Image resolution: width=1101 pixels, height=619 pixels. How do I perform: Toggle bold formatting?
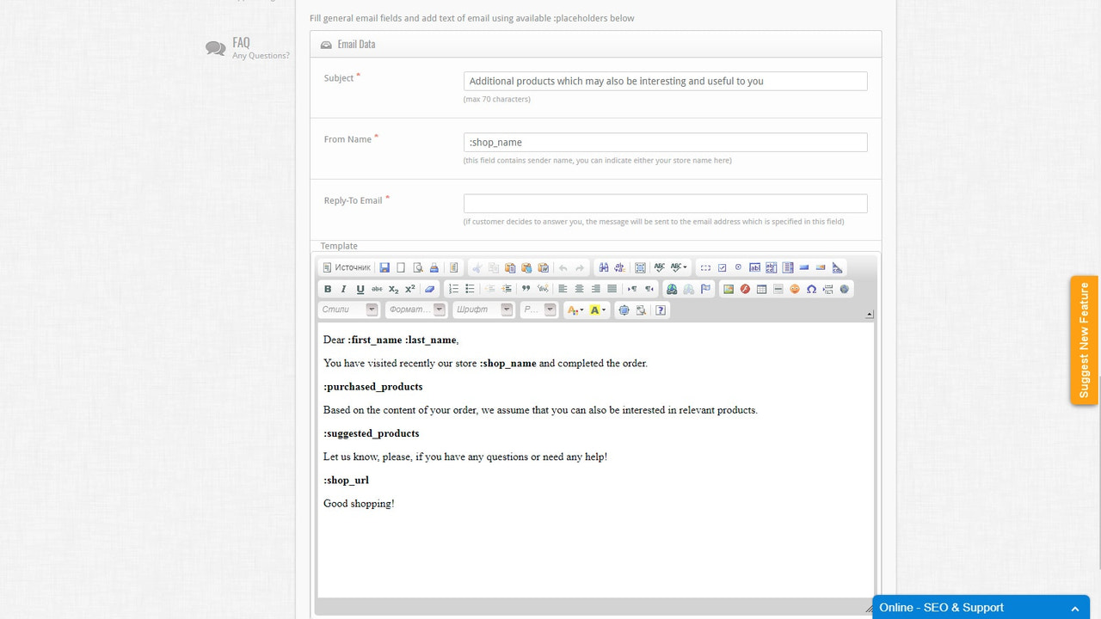click(328, 288)
